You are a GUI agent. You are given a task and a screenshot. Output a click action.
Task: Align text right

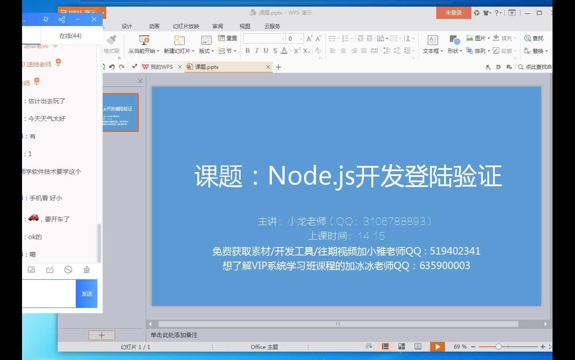click(x=354, y=51)
